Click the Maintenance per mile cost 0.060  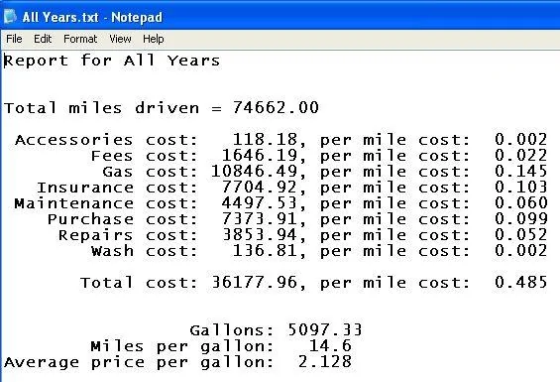[x=520, y=202]
